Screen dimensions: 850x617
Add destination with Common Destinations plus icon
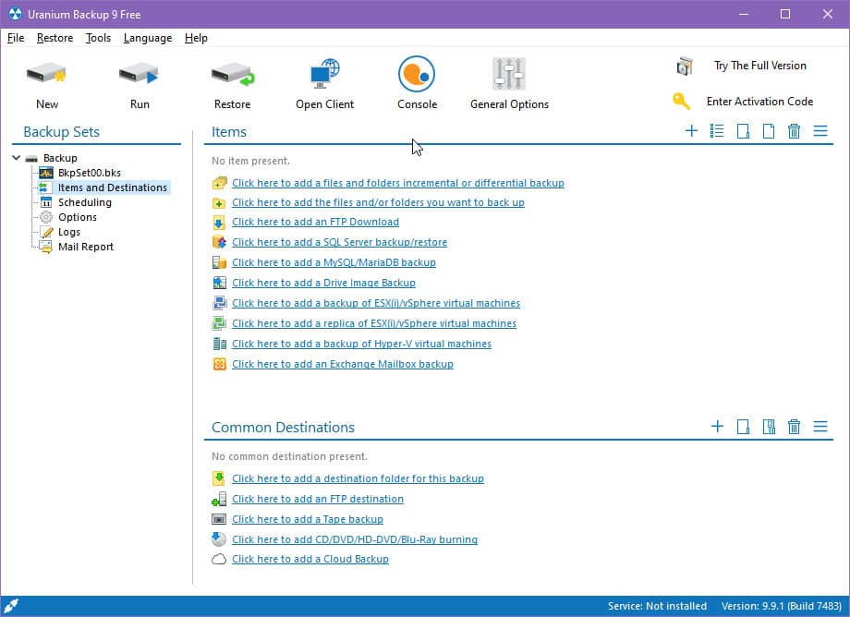click(x=717, y=427)
